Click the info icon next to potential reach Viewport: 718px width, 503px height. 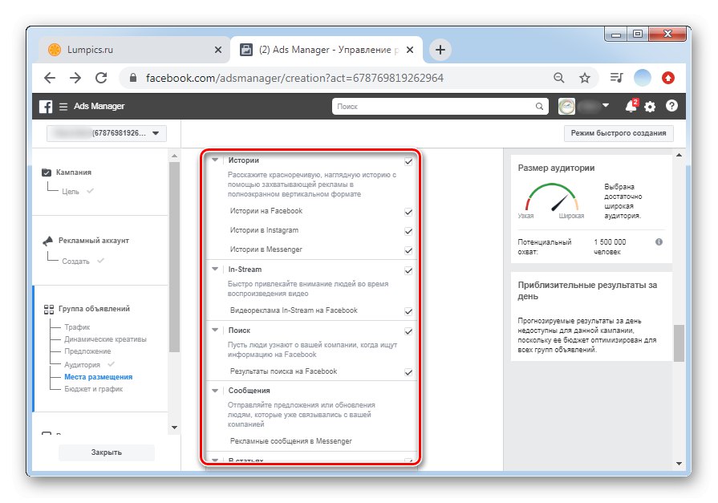click(x=659, y=242)
